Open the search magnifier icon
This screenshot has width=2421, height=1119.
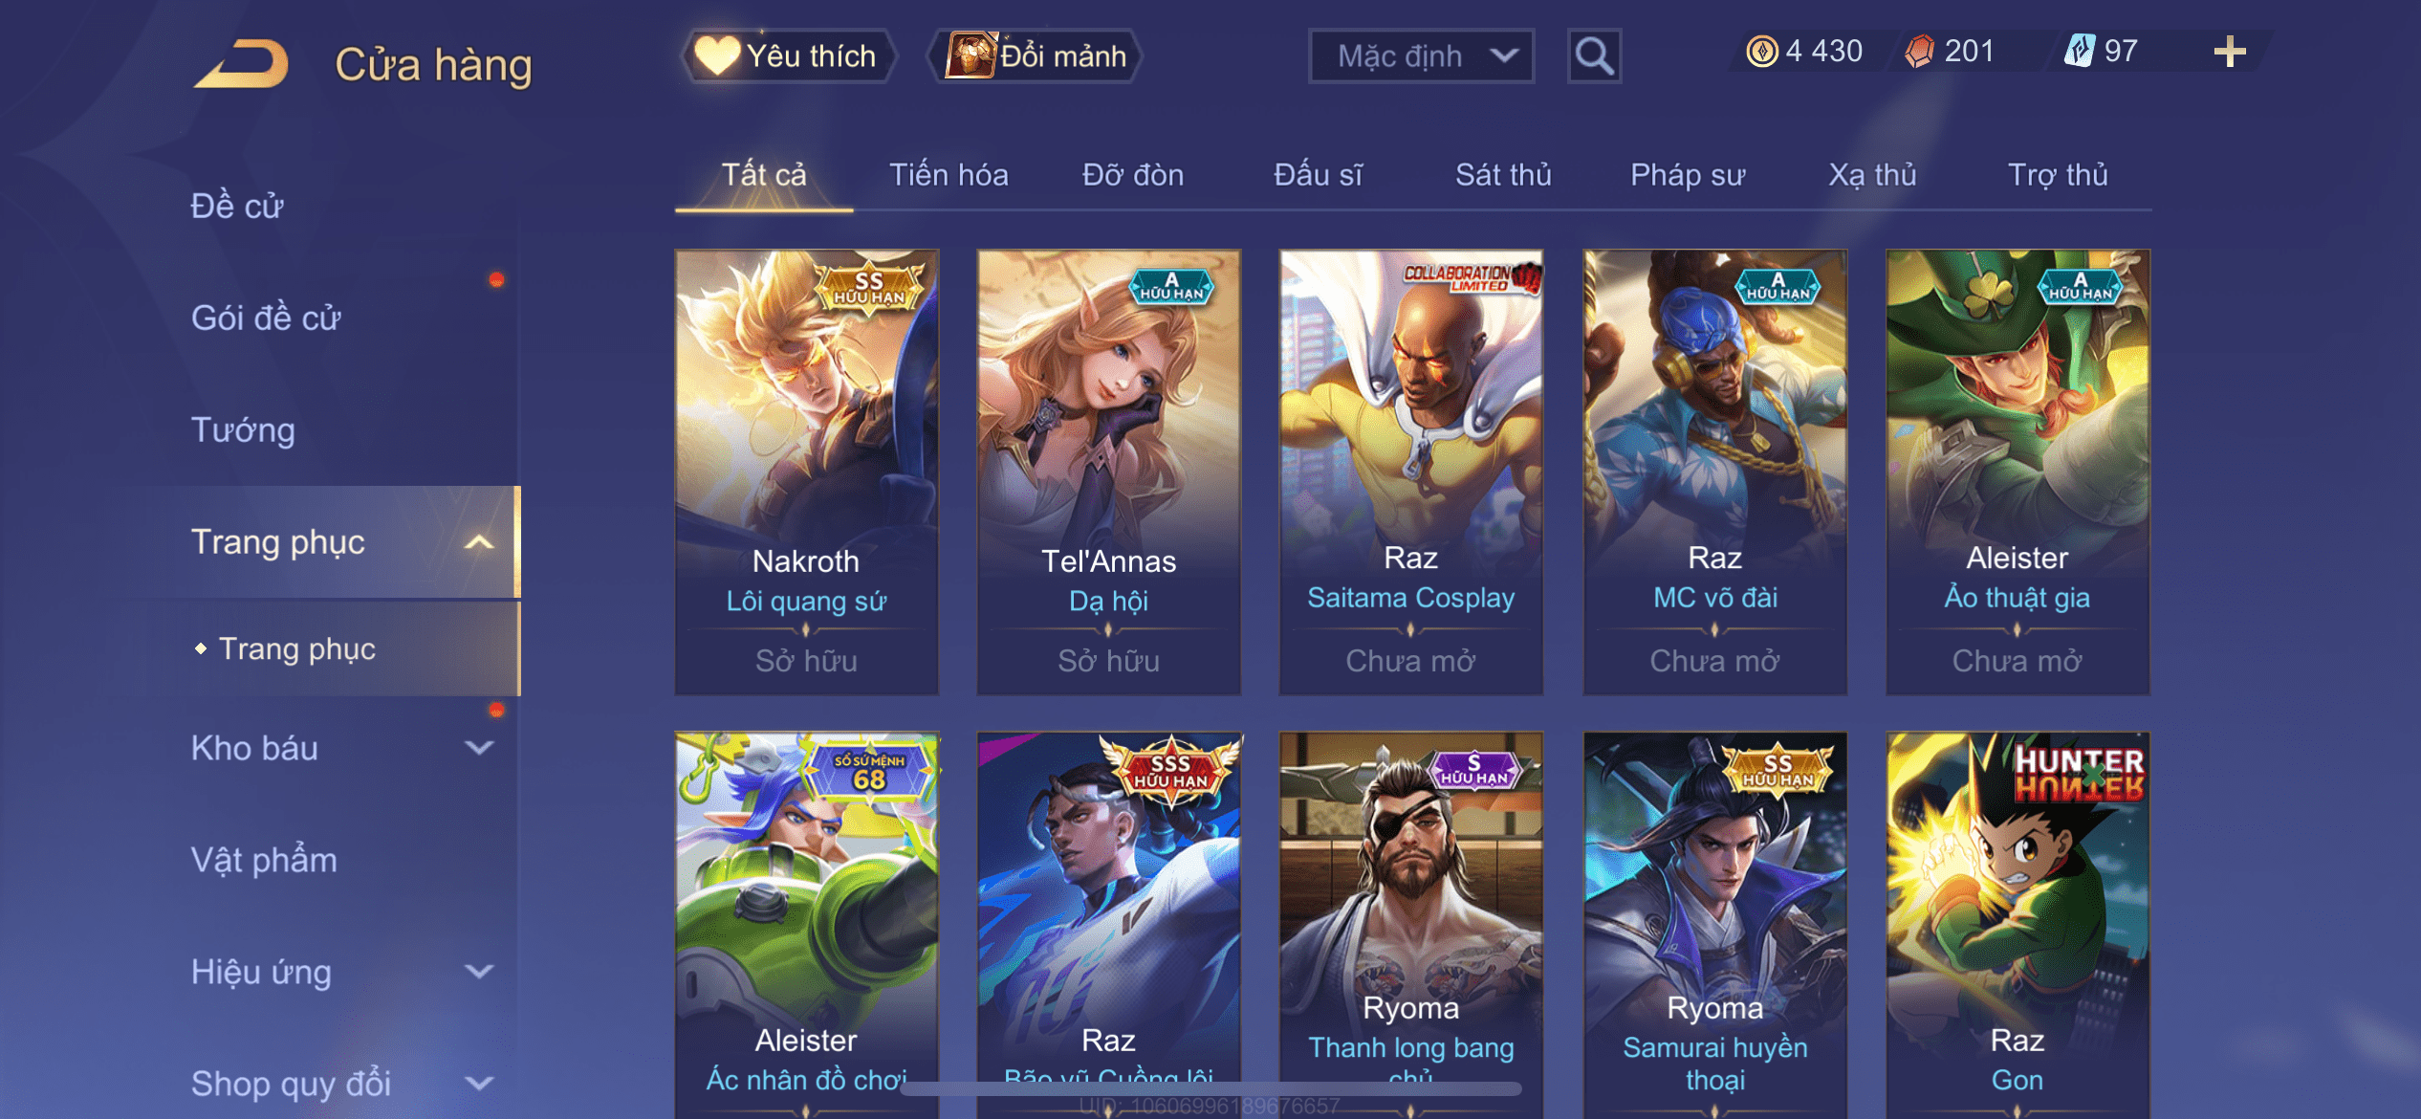point(1594,56)
